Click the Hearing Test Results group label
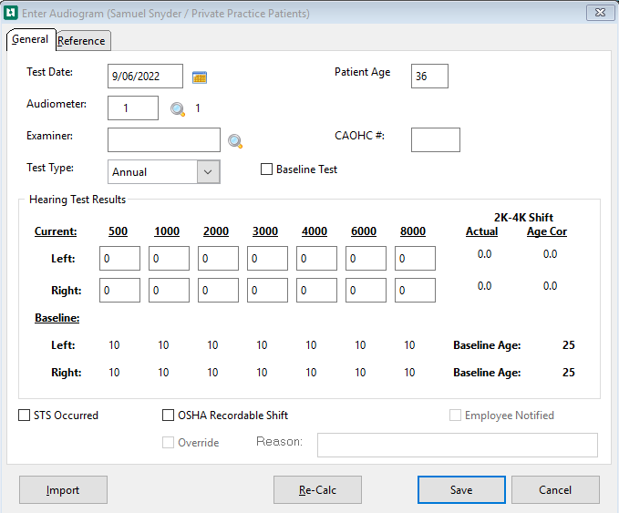 77,200
